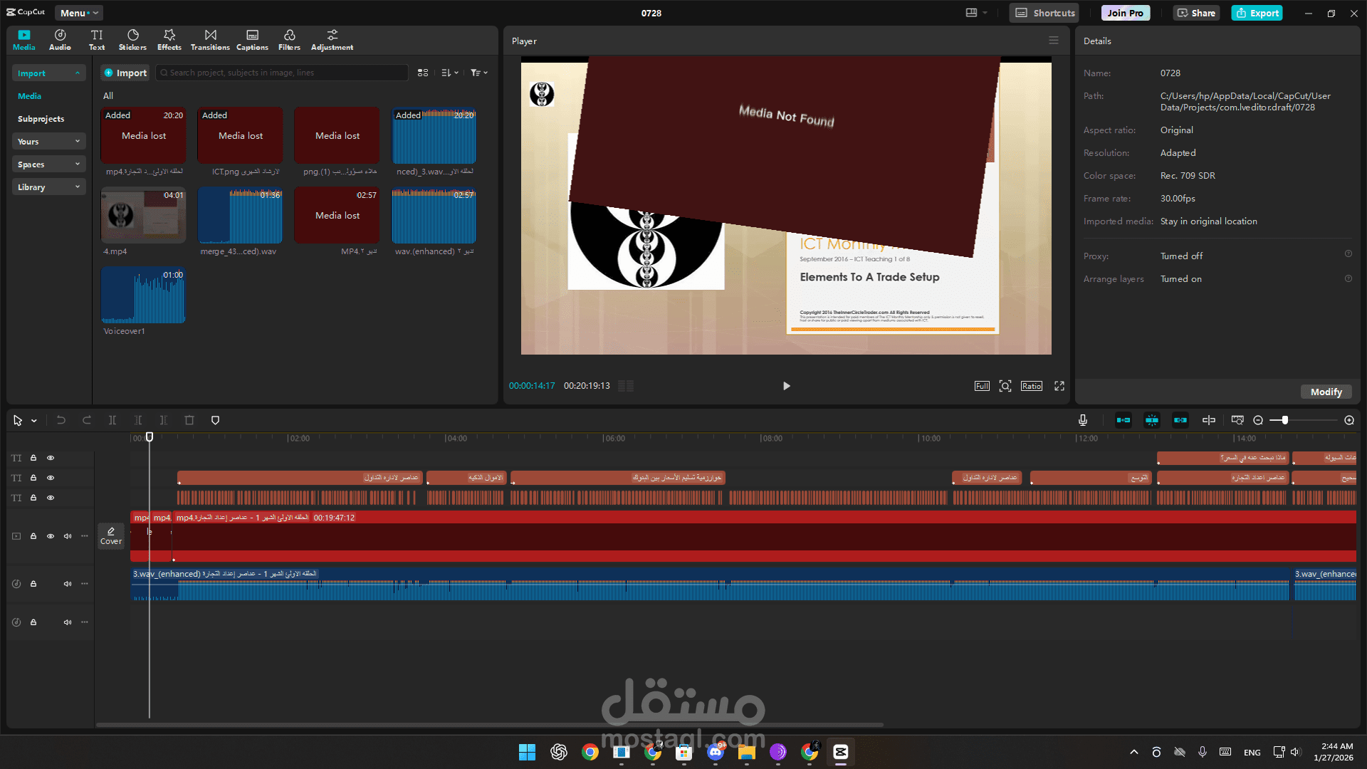Select the 4.mp4 media thumbnail
The height and width of the screenshot is (769, 1367).
click(143, 216)
